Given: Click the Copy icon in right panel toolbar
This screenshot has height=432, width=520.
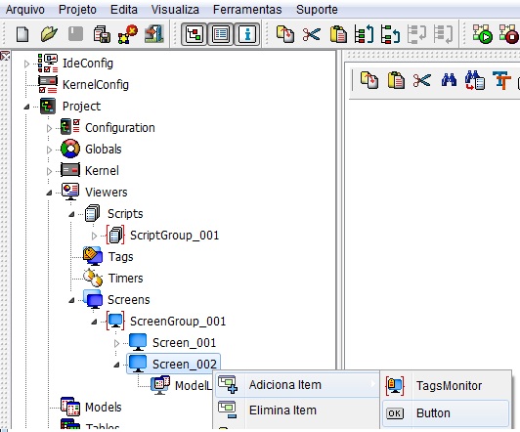Looking at the screenshot, I should (x=369, y=80).
